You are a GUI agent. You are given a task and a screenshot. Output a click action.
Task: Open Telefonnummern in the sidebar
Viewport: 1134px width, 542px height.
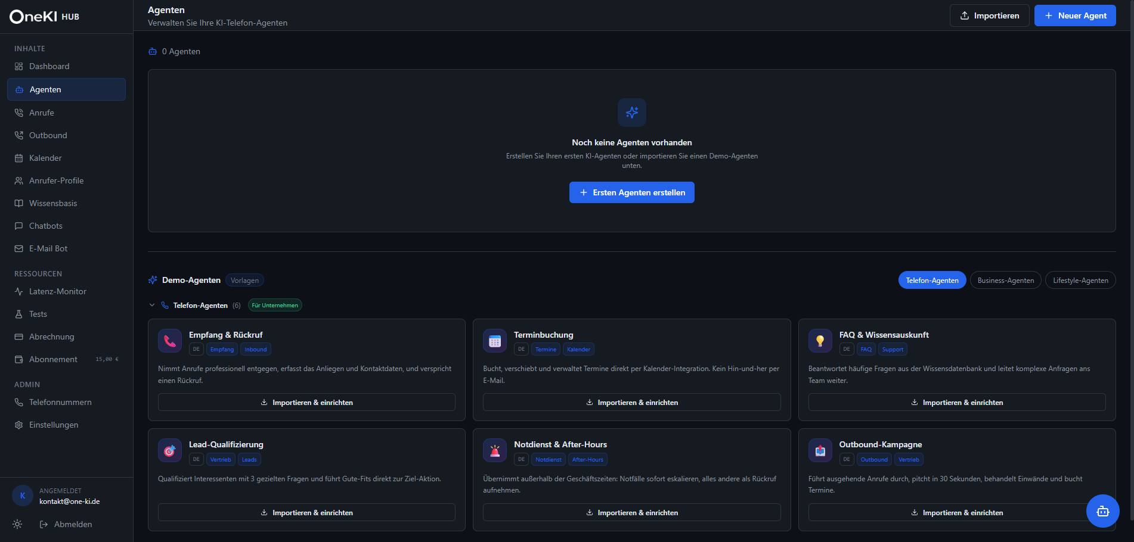click(66, 402)
